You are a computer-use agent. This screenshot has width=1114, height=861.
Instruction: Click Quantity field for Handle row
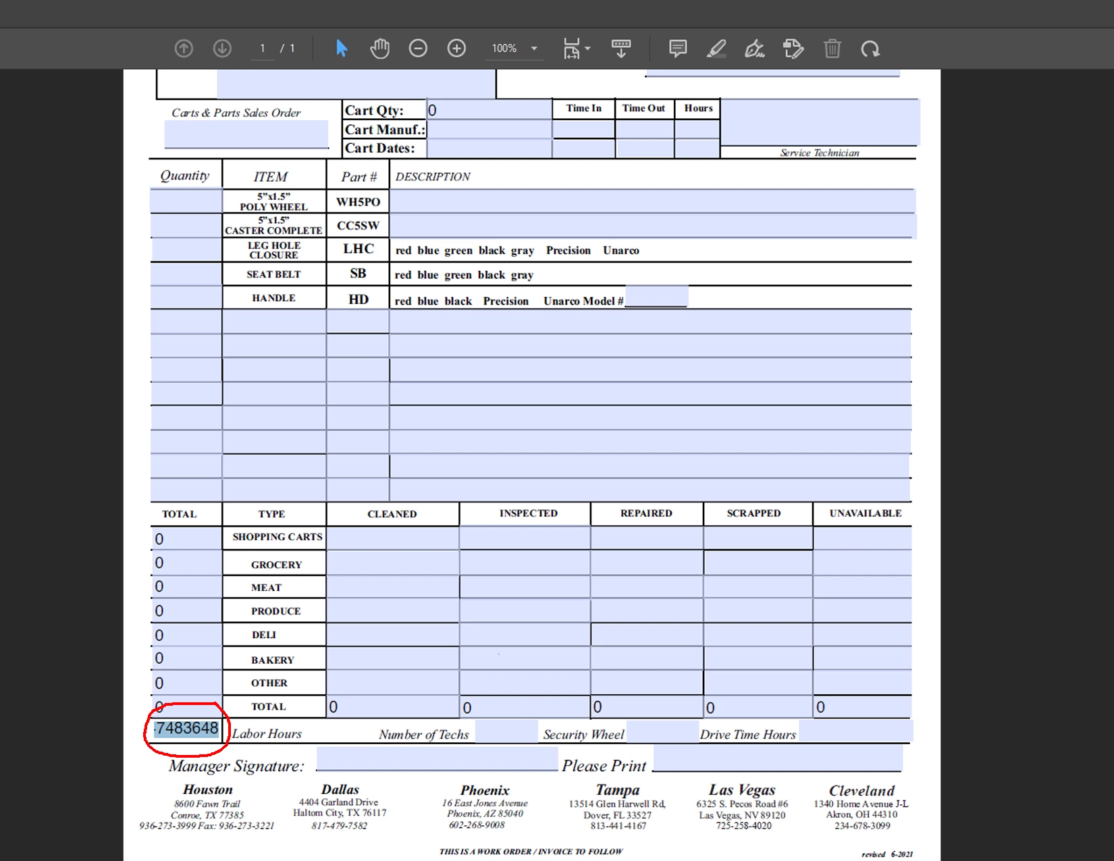pos(186,298)
